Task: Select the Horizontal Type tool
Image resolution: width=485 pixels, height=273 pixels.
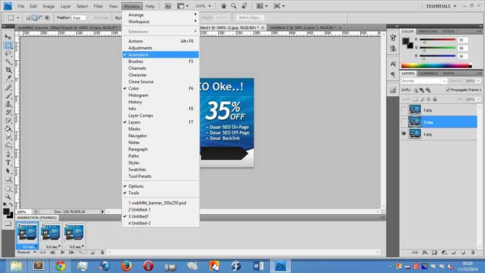Action: coord(8,163)
